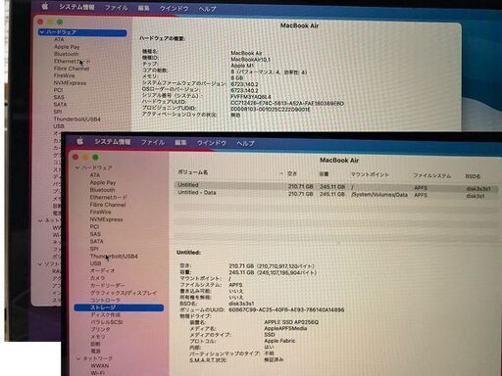Open 編集 menu in top window
The image size is (502, 376).
pos(144,8)
